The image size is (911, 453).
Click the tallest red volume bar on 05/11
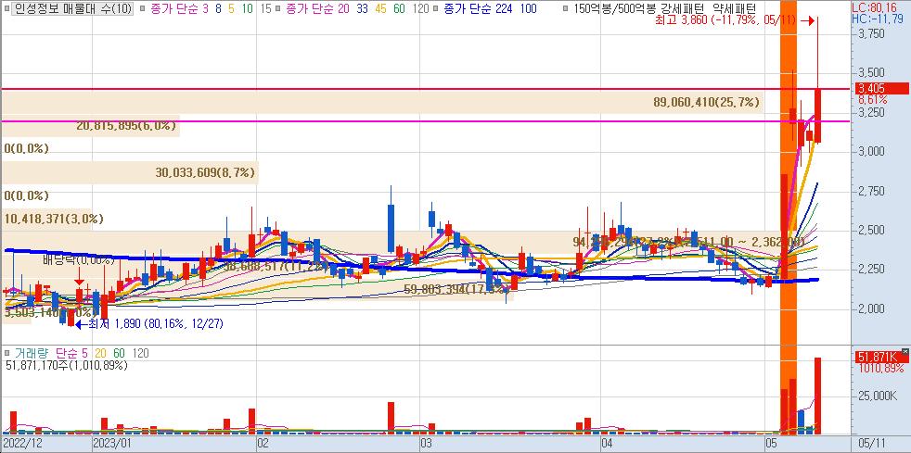[x=817, y=396]
